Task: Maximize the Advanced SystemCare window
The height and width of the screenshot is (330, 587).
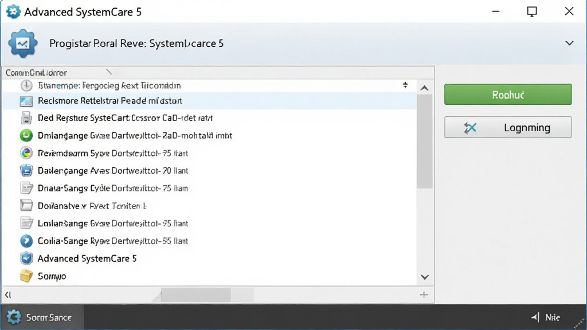Action: [x=532, y=11]
